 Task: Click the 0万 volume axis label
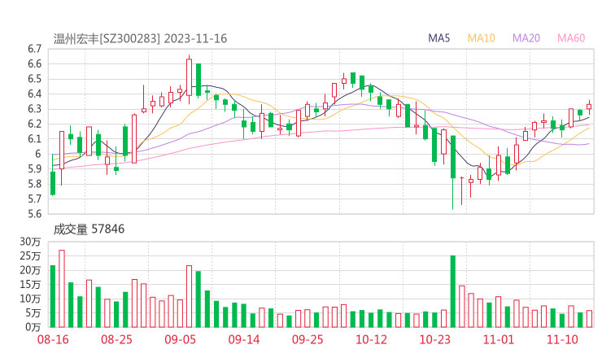(33, 327)
